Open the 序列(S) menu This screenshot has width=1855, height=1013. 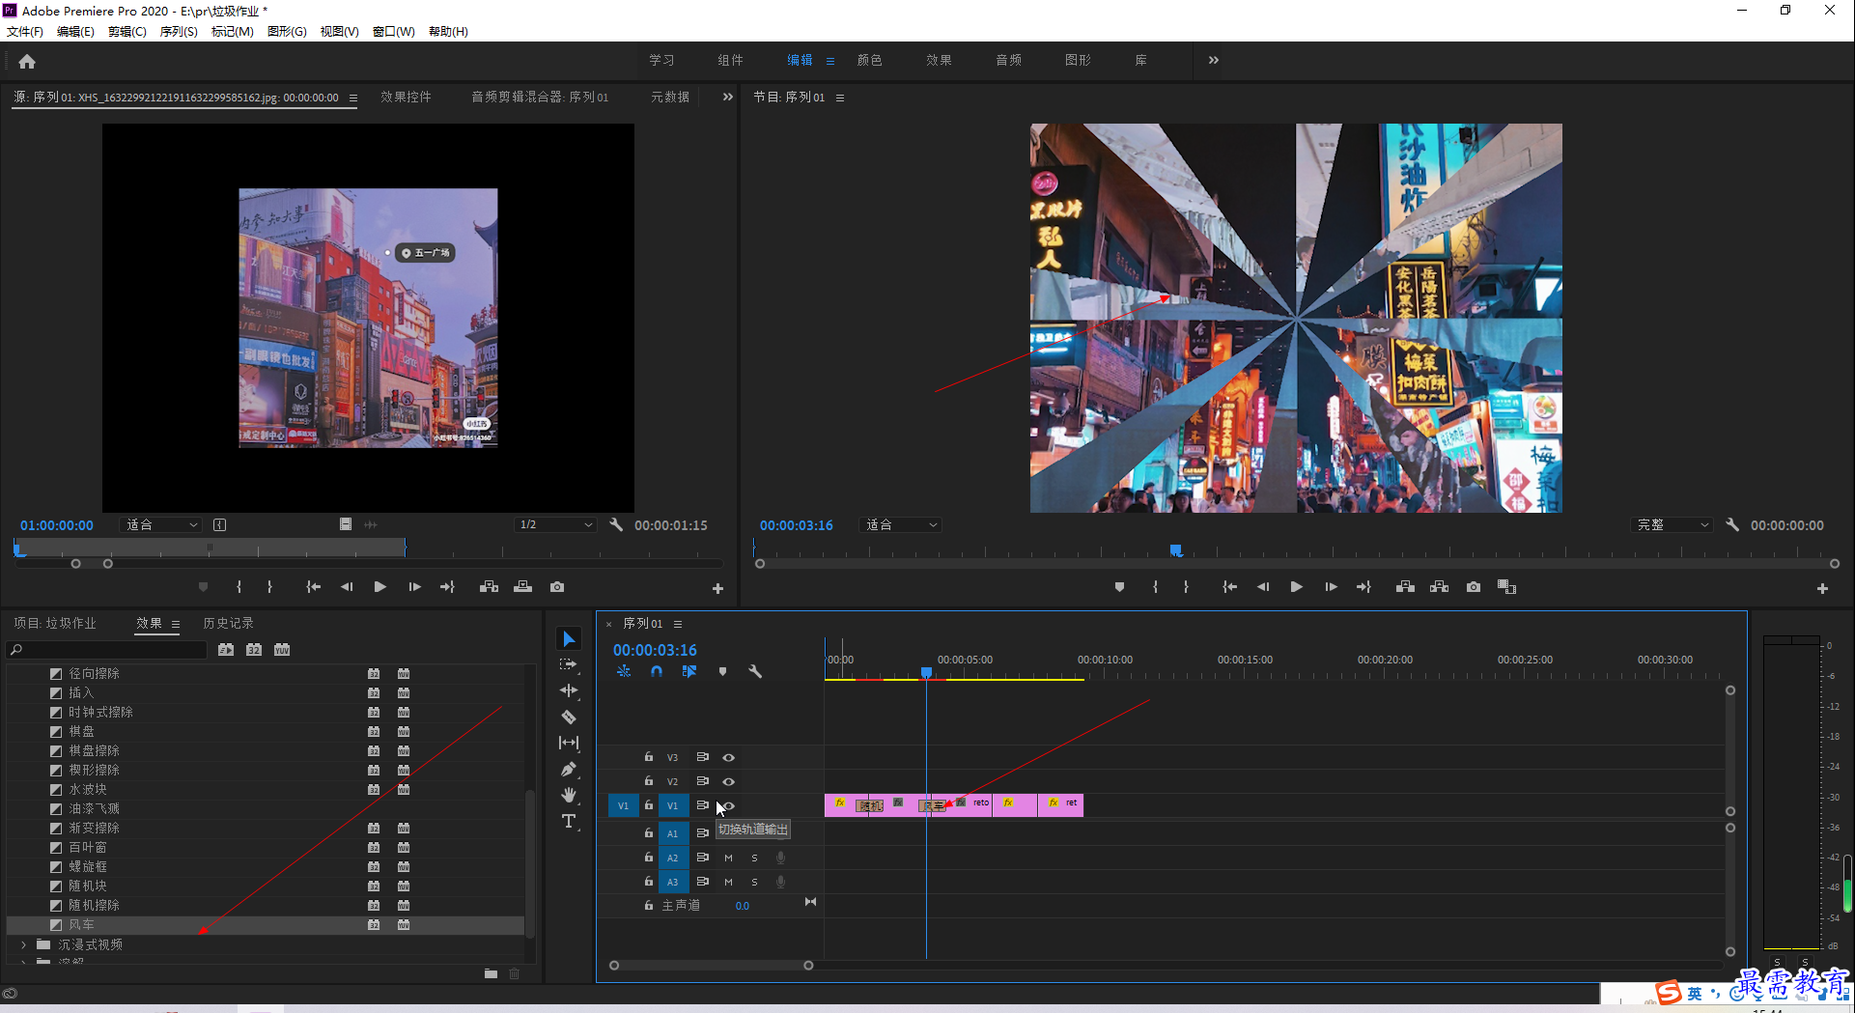click(x=179, y=32)
